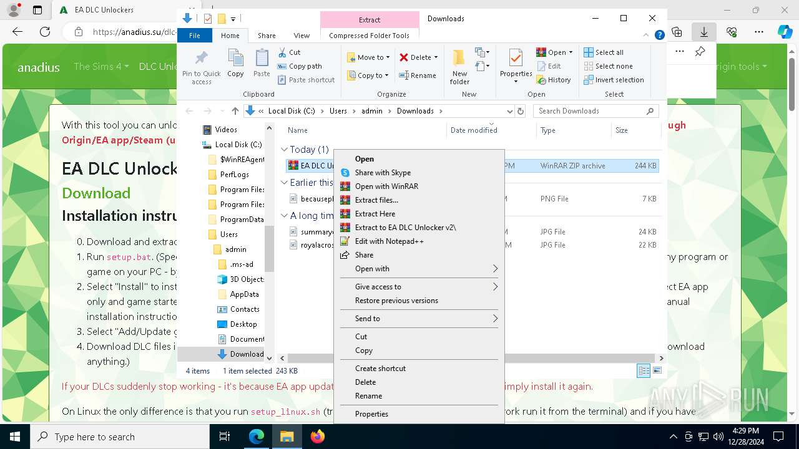Choose Open with WinRAR

coord(419,186)
